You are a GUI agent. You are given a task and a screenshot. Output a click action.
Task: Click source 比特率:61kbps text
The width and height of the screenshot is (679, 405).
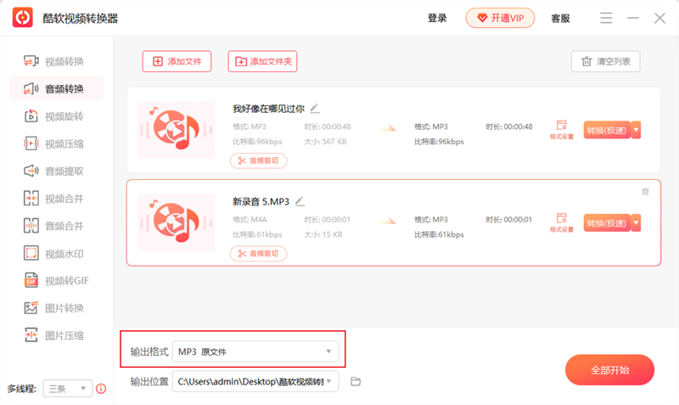pyautogui.click(x=257, y=234)
